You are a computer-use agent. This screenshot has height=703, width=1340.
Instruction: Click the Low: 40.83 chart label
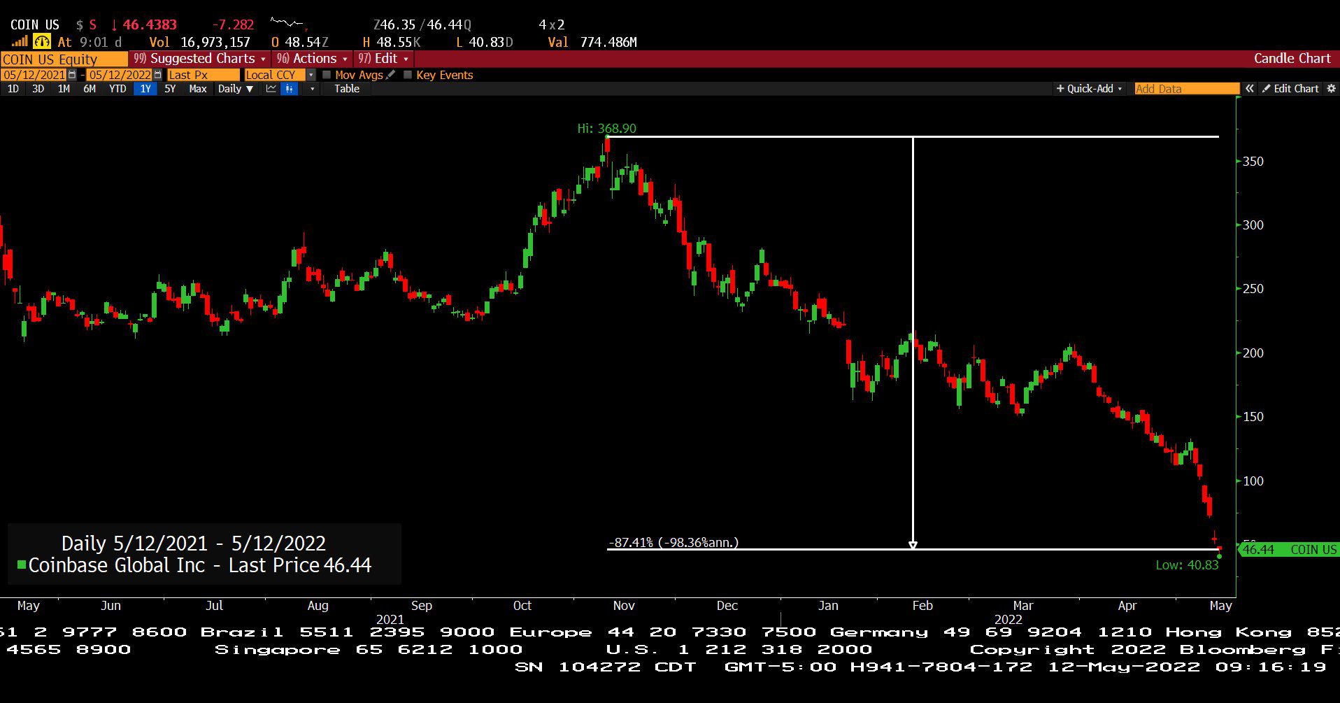(x=1187, y=565)
